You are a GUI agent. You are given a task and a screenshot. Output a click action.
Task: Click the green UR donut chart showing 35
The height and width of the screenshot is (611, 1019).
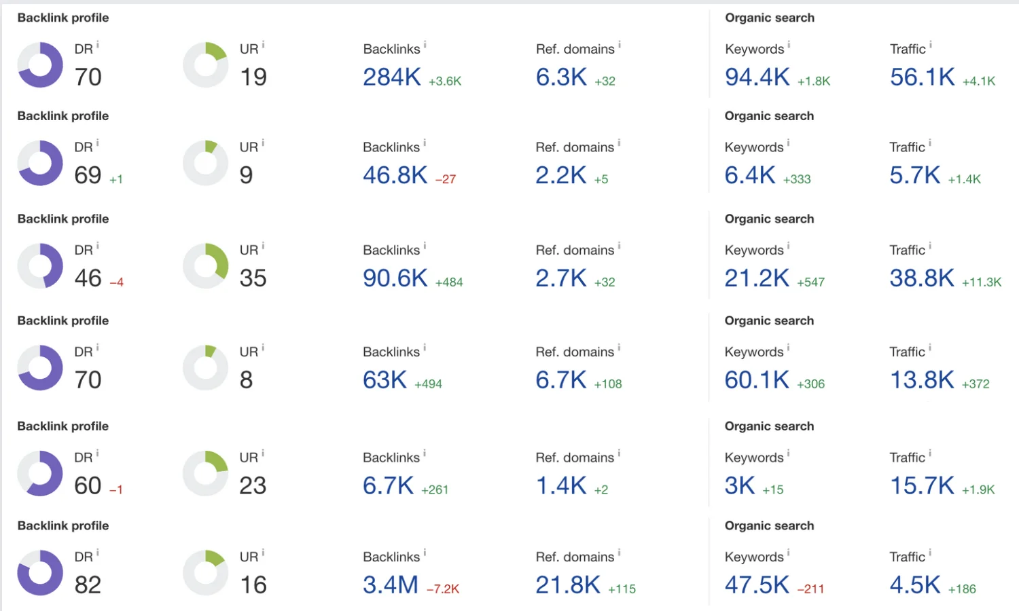pos(206,265)
